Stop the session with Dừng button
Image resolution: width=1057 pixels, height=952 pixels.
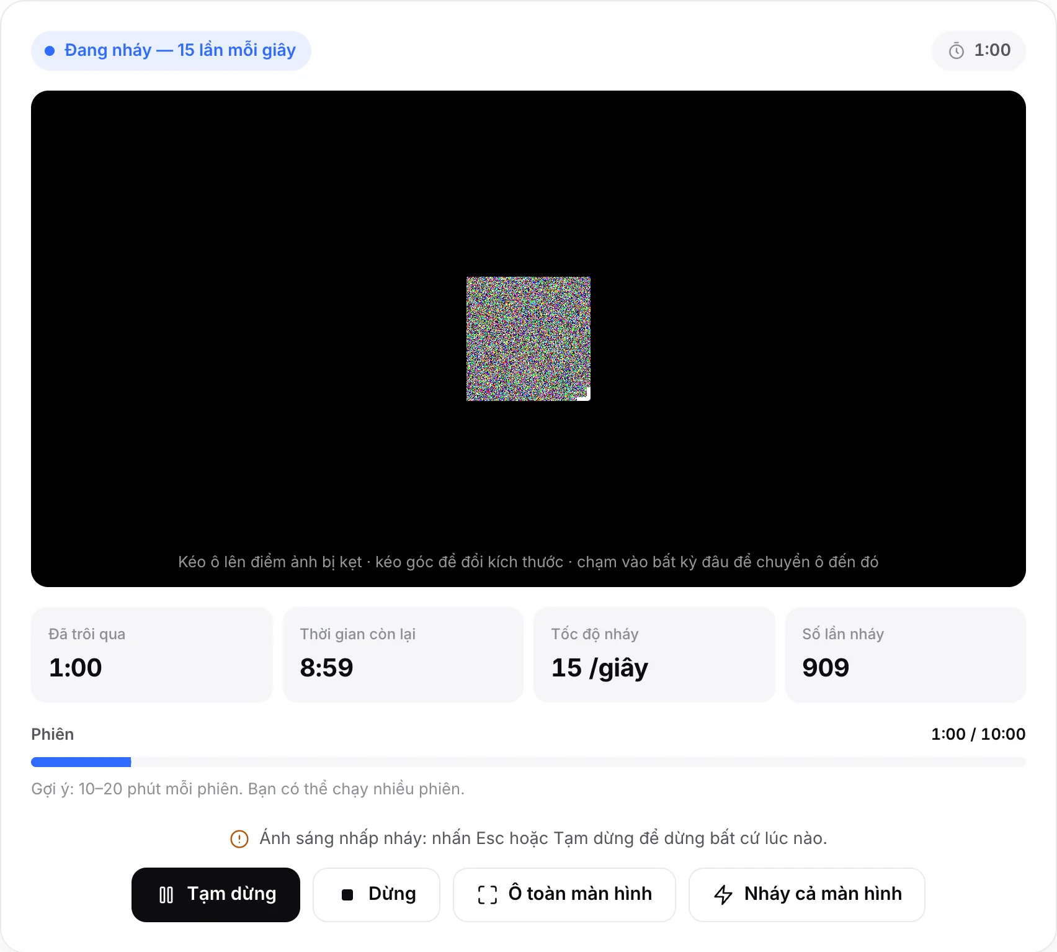pos(377,895)
